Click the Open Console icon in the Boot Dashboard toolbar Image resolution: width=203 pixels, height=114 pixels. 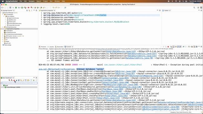[x=19, y=80]
